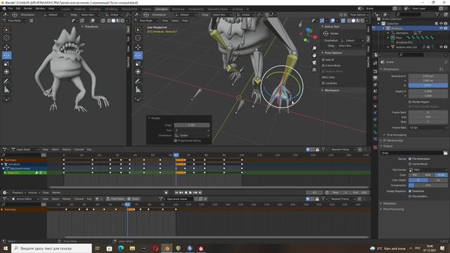Toggle Proportional Editing checkbox in Rotate panel
This screenshot has height=253, width=450.
click(175, 141)
